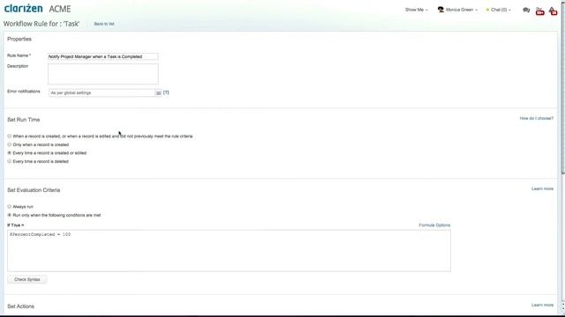565x317 pixels.
Task: Click the Rule Name input field
Action: pos(103,56)
